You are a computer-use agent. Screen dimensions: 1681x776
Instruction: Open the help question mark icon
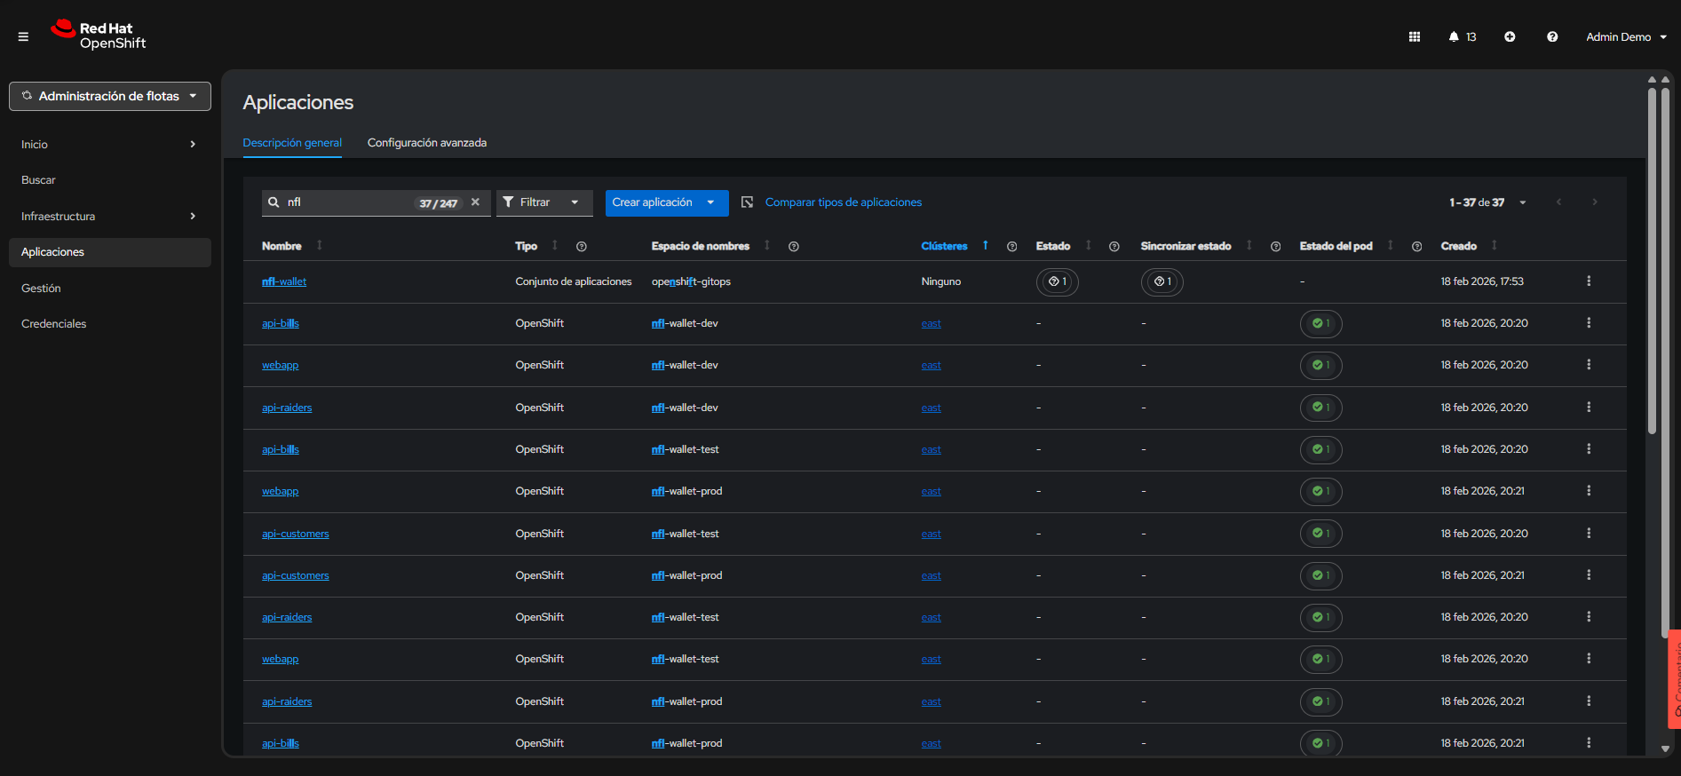pos(1552,36)
